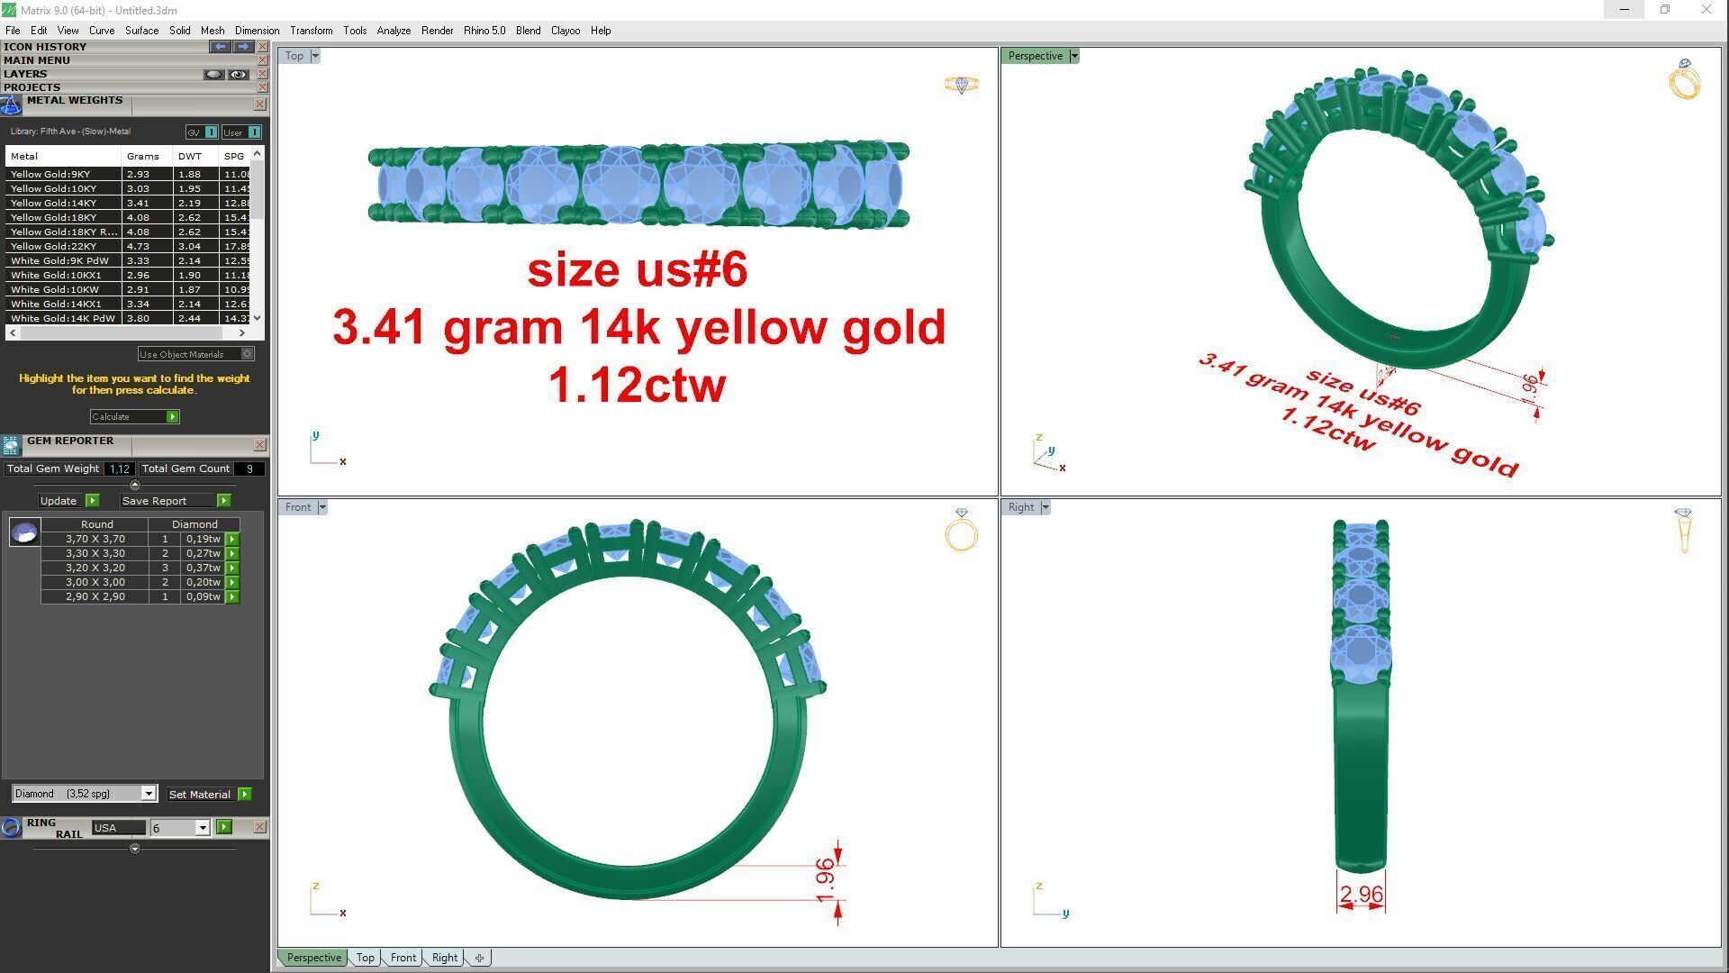Open the Diamond material dropdown

point(148,794)
